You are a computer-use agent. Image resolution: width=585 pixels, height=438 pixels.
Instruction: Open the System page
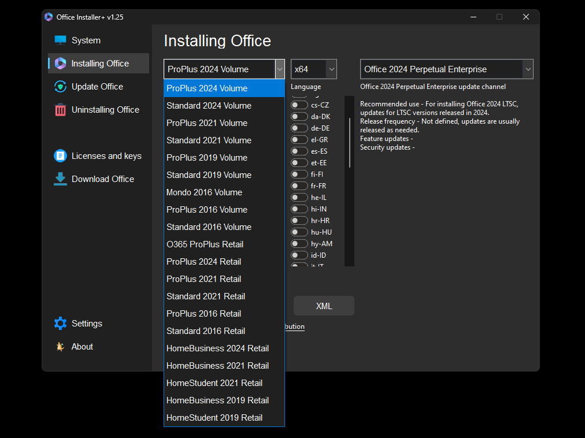[98, 40]
